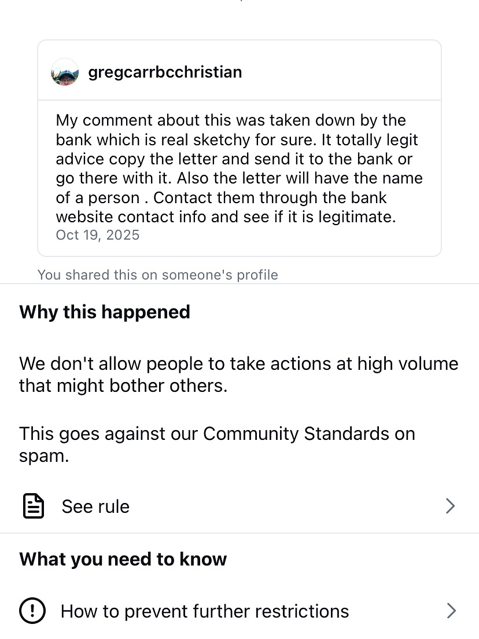Screen dimensions: 479x639
Task: Click the exclamation circle info icon
Action: tap(32, 611)
